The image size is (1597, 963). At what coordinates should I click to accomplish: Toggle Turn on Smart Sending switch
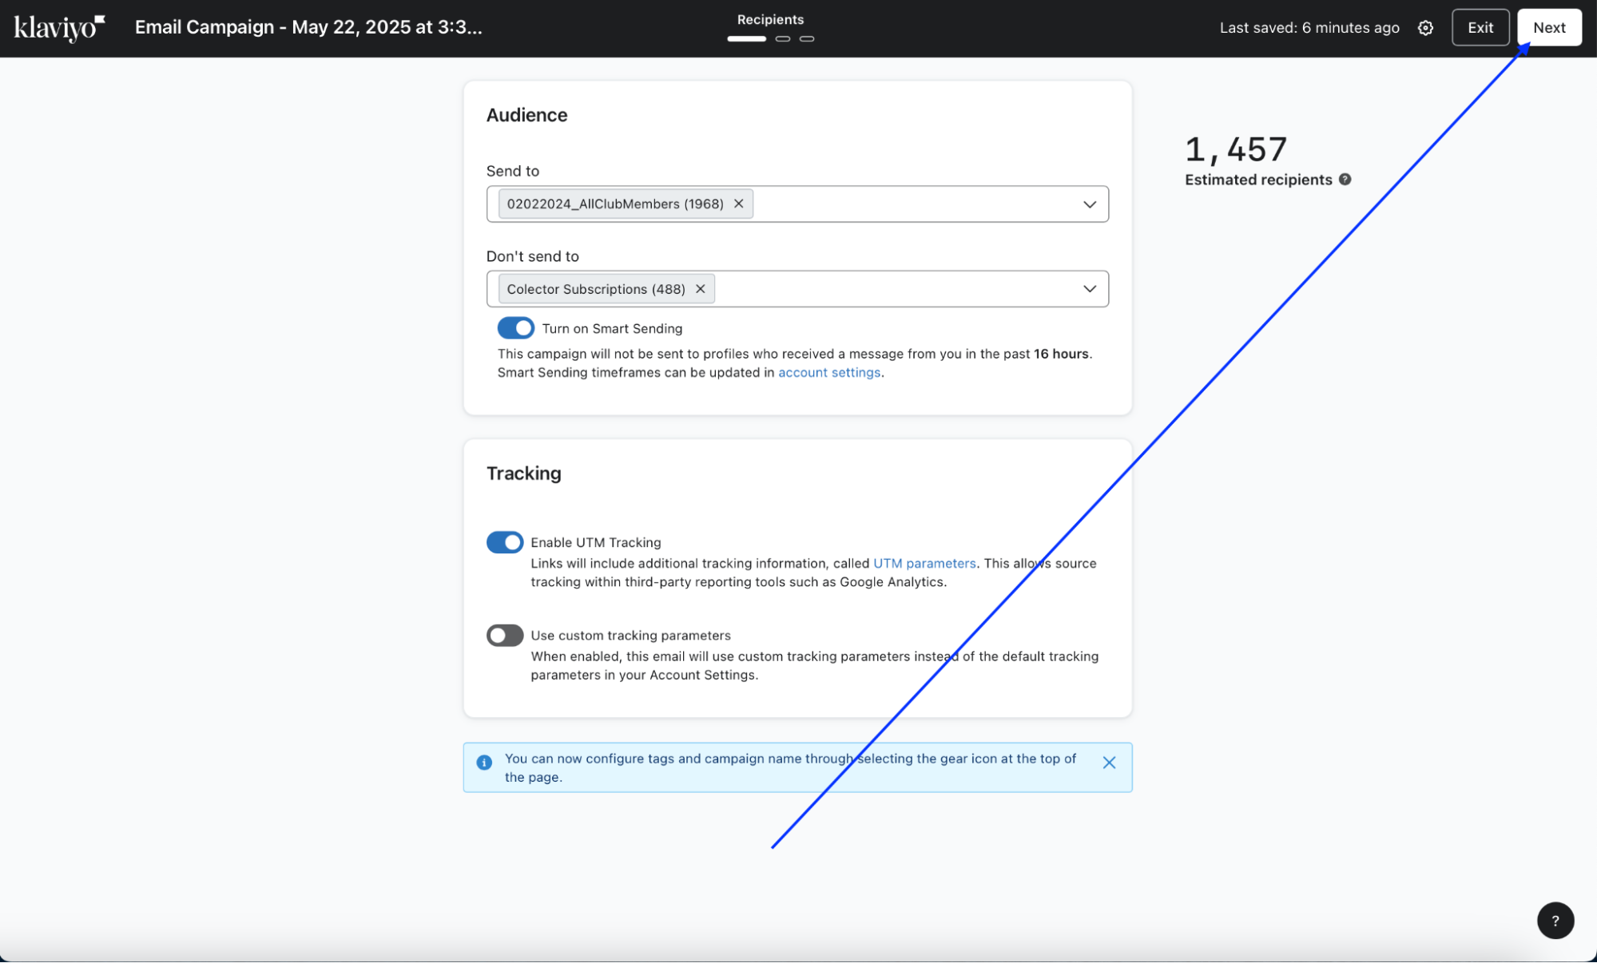[515, 328]
